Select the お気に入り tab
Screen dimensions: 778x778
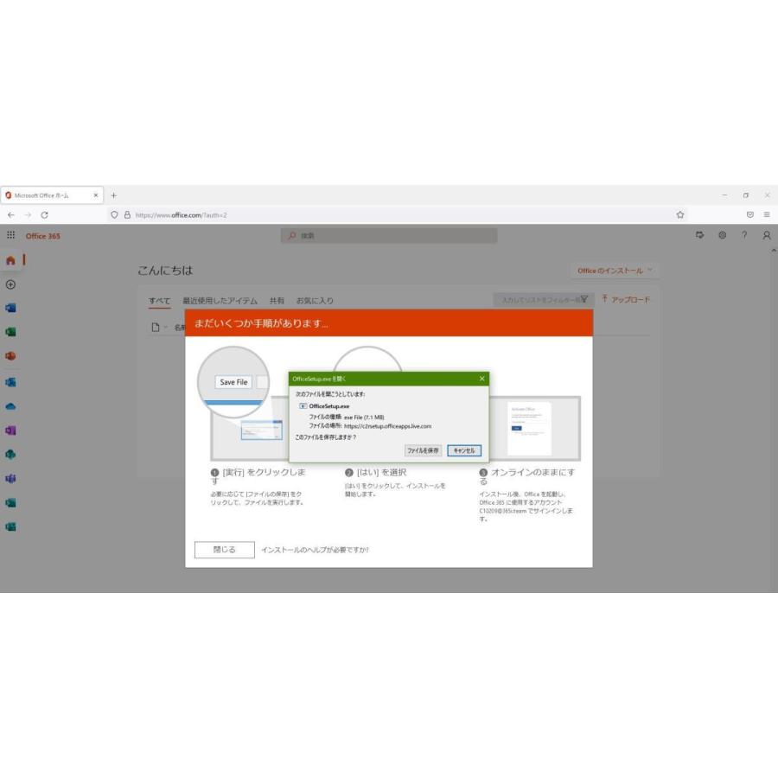coord(315,301)
